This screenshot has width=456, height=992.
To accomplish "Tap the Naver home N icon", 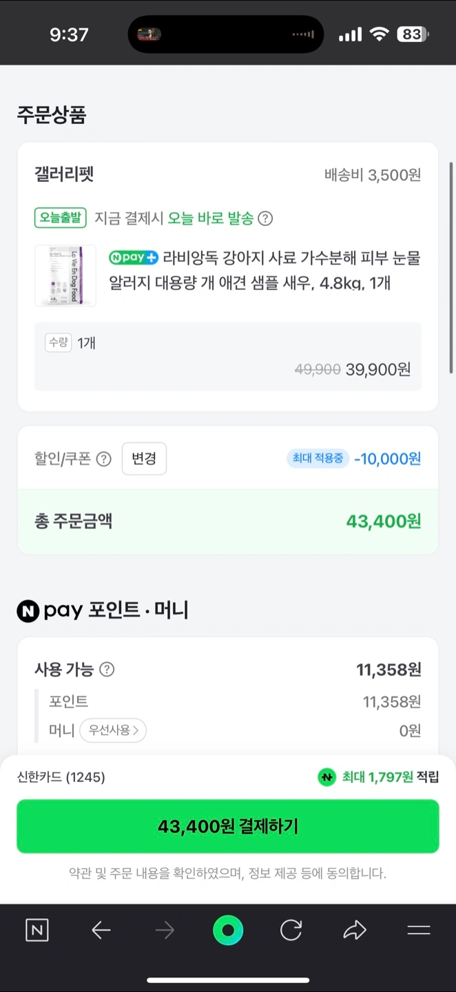I will 37,931.
